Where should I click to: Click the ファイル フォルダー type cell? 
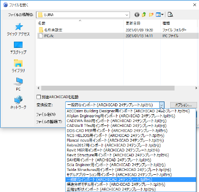click(x=175, y=30)
